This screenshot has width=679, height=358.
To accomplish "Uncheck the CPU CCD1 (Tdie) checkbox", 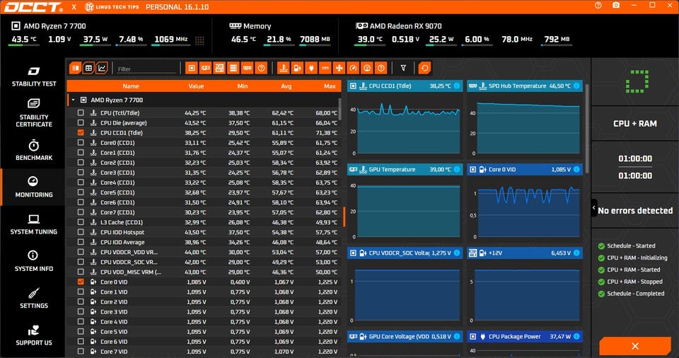I will point(81,132).
